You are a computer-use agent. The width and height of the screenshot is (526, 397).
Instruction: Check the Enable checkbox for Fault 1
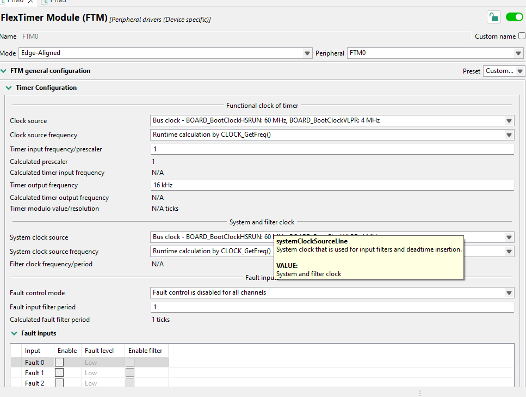(x=59, y=373)
